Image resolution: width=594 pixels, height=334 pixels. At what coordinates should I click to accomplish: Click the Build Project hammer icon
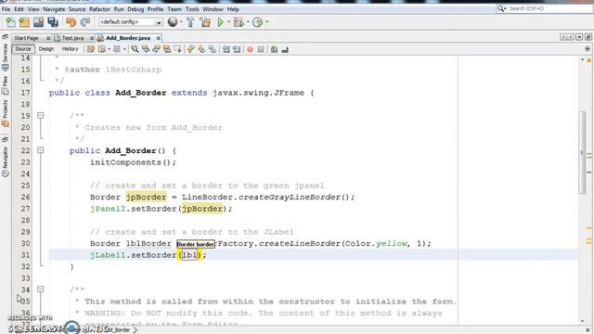click(190, 22)
